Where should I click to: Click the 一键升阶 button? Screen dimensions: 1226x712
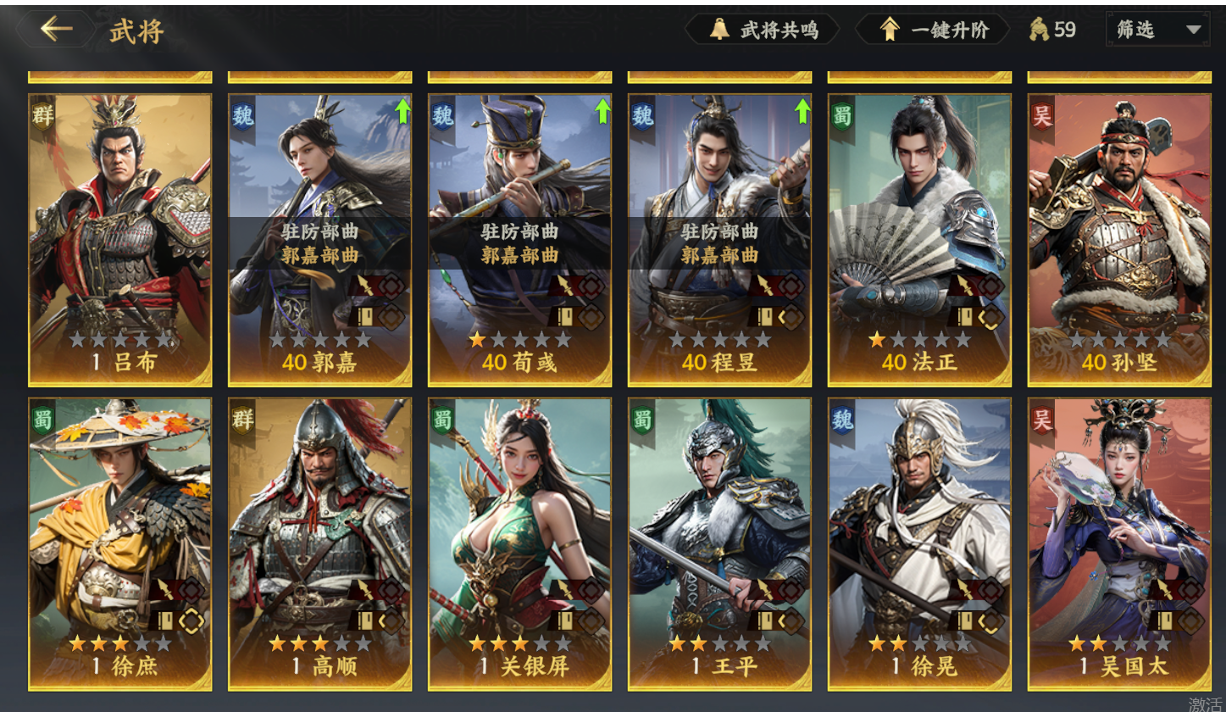point(933,30)
